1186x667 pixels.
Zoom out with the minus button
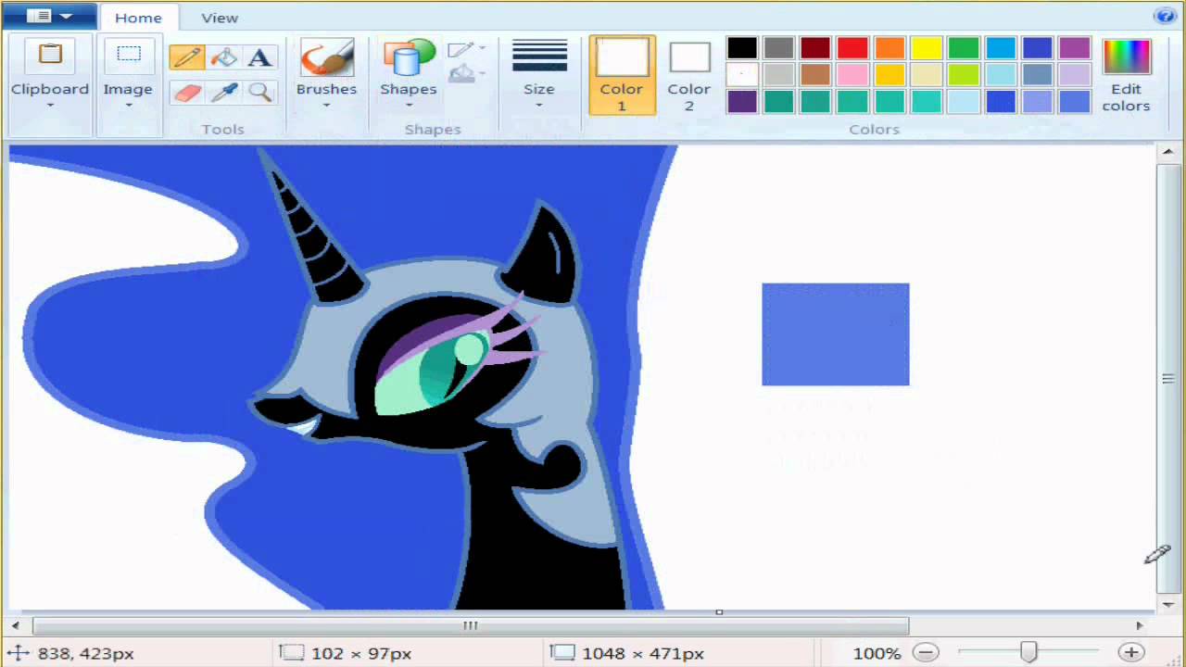pos(925,653)
